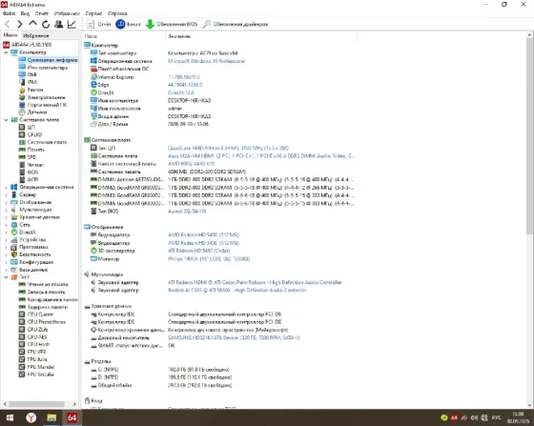Open the Microsoft Windows 10 Professional link
The image size is (534, 426).
206,61
